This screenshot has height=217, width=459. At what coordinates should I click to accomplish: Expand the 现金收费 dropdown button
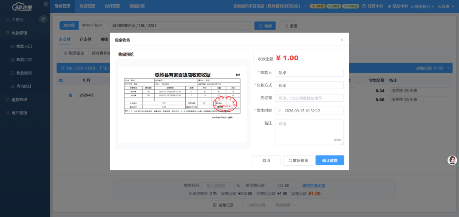click(286, 205)
